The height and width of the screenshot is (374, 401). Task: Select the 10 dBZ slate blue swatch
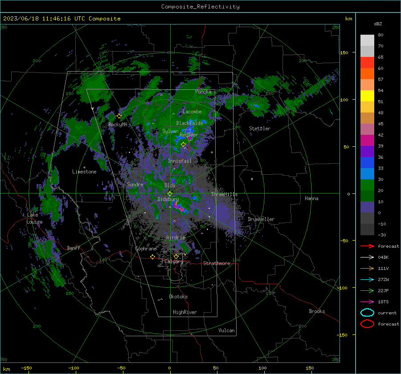pyautogui.click(x=367, y=207)
